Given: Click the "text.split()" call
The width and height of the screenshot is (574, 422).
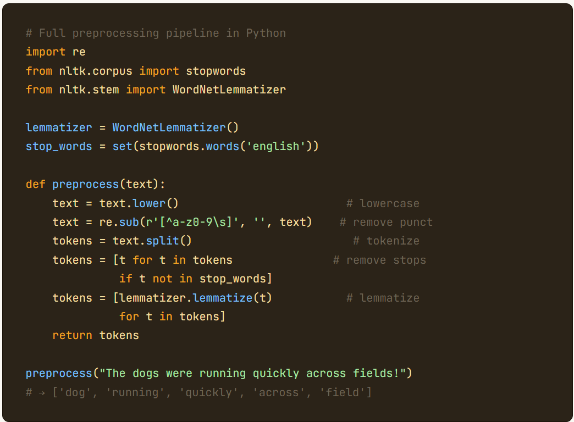Looking at the screenshot, I should 152,241.
